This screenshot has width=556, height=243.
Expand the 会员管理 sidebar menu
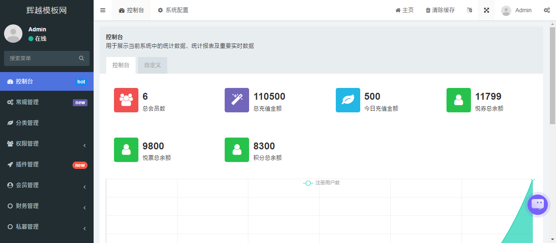pos(47,185)
